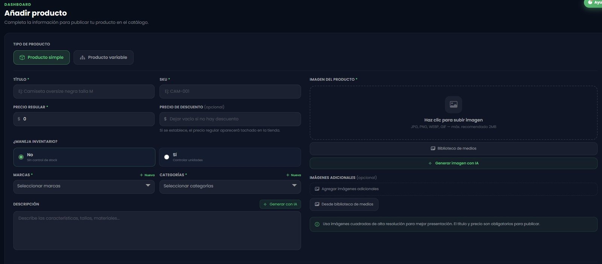Focus the Título input field
The height and width of the screenshot is (264, 602).
84,91
